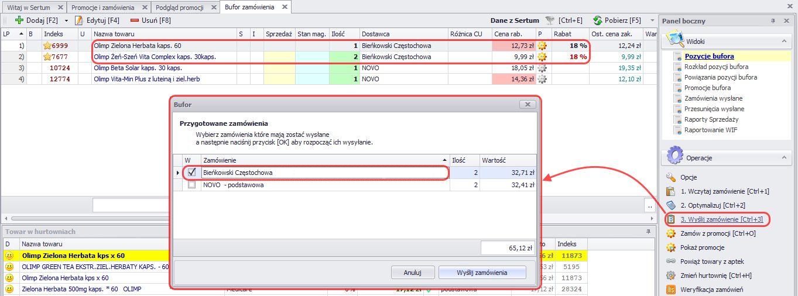798x296 pixels.
Task: Collapse the Widoki section
Action: [x=783, y=42]
